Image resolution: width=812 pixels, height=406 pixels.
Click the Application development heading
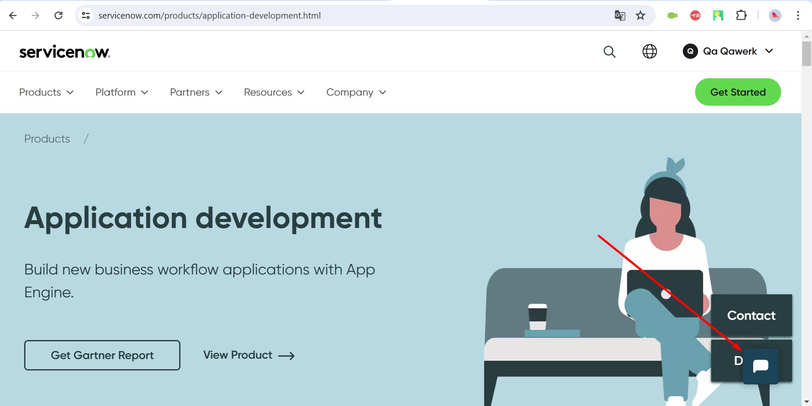pos(203,219)
